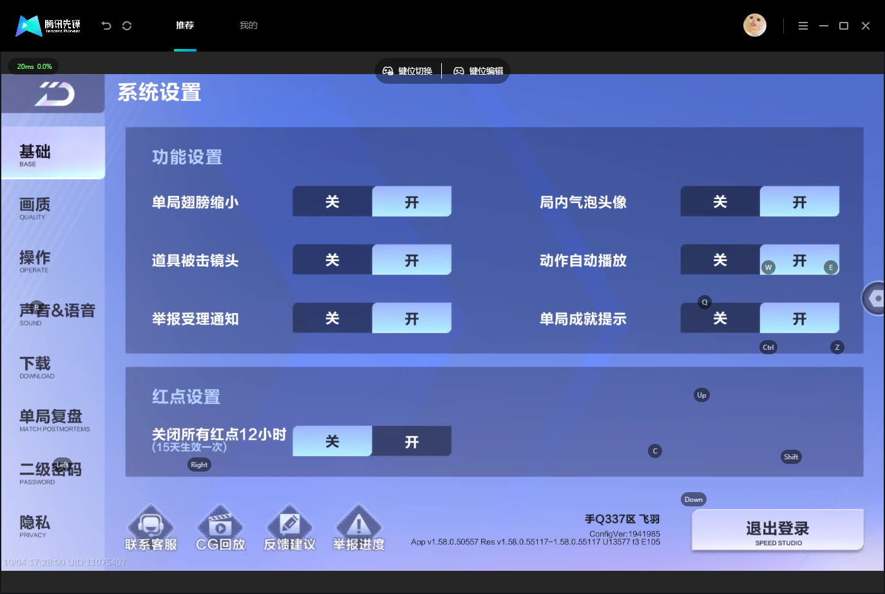
Task: Turn off 单局翅膀缩小 with 关
Action: click(332, 202)
